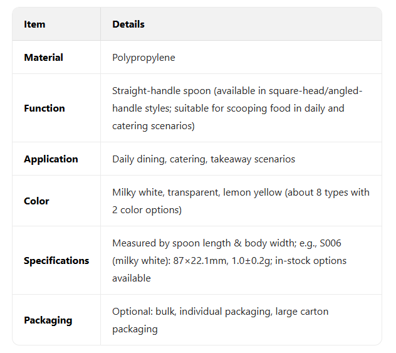396x353 pixels.
Task: Select the "Specifications" row label
Action: pos(56,261)
